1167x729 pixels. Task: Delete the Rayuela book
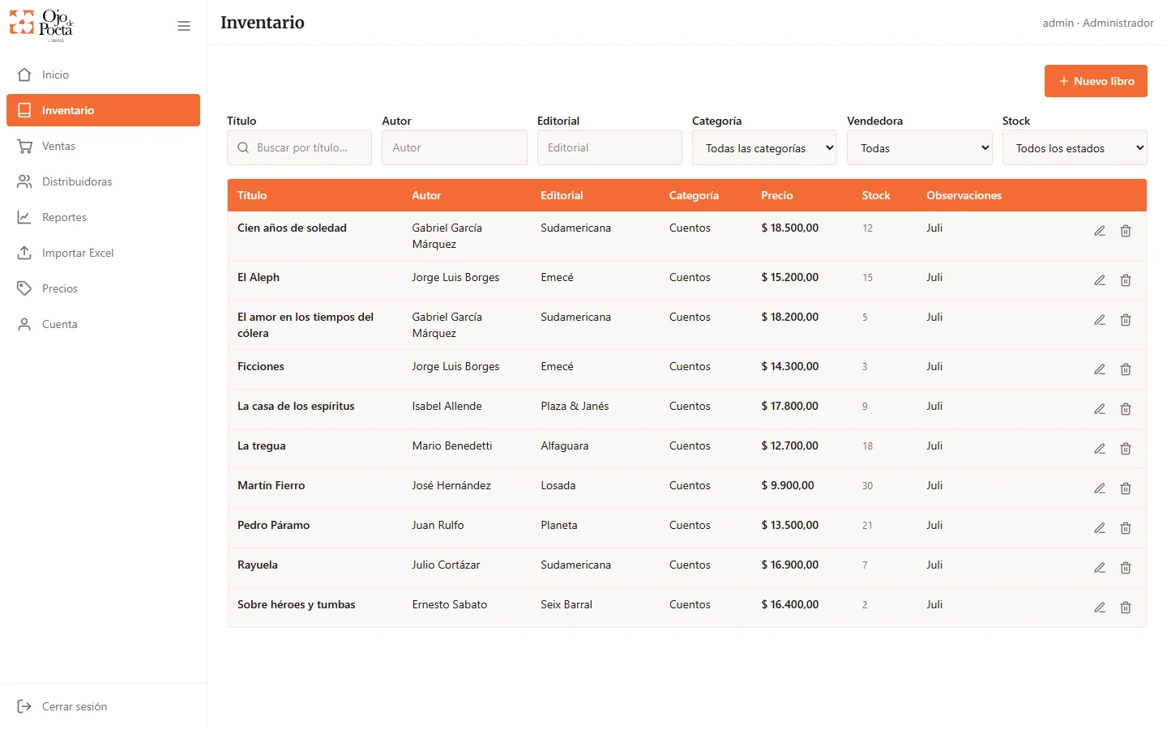coord(1126,568)
